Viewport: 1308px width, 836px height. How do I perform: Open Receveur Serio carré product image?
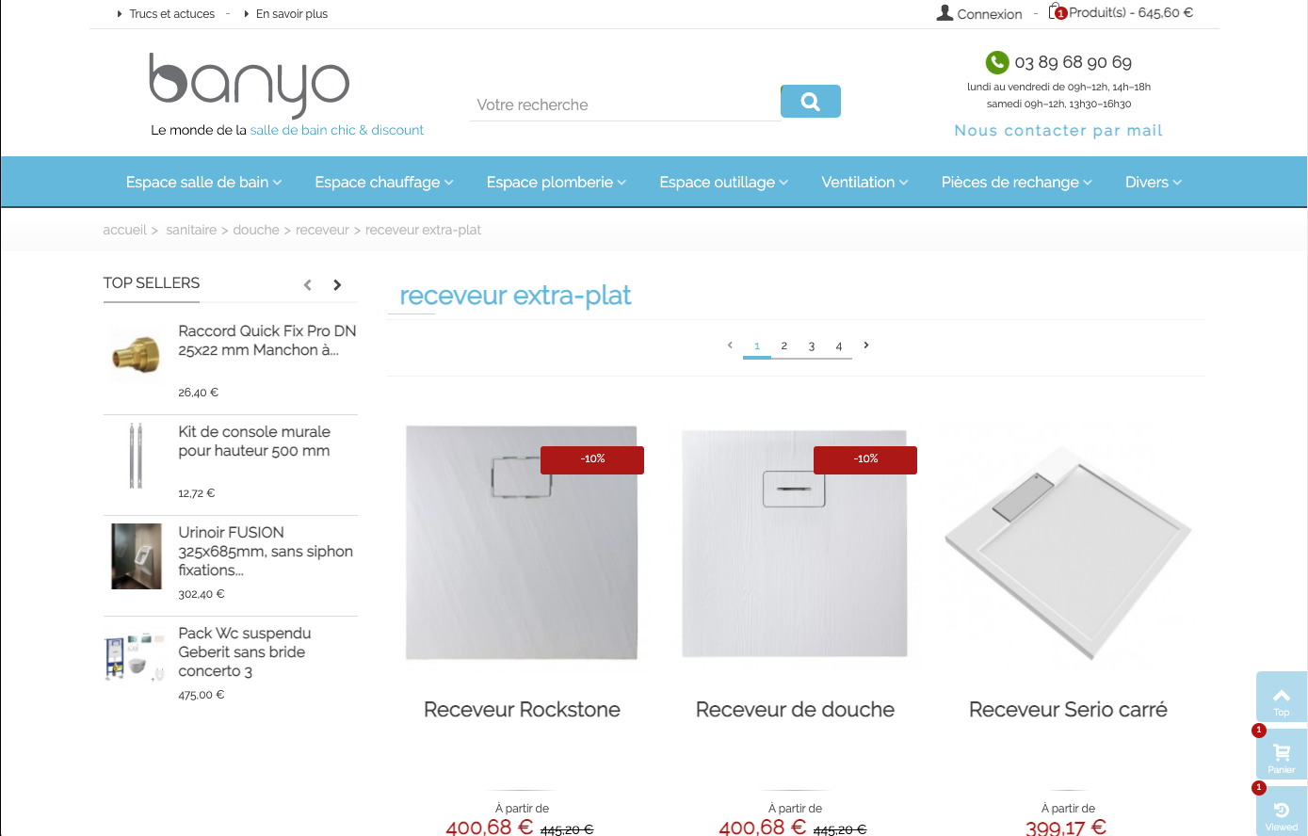[1068, 543]
